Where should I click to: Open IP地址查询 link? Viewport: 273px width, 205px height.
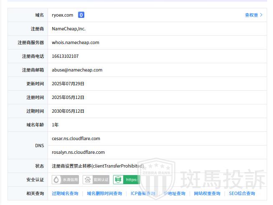click(x=174, y=193)
